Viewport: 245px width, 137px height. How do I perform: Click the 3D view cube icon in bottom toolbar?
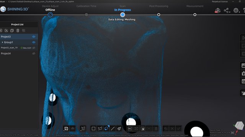pyautogui.click(x=66, y=129)
